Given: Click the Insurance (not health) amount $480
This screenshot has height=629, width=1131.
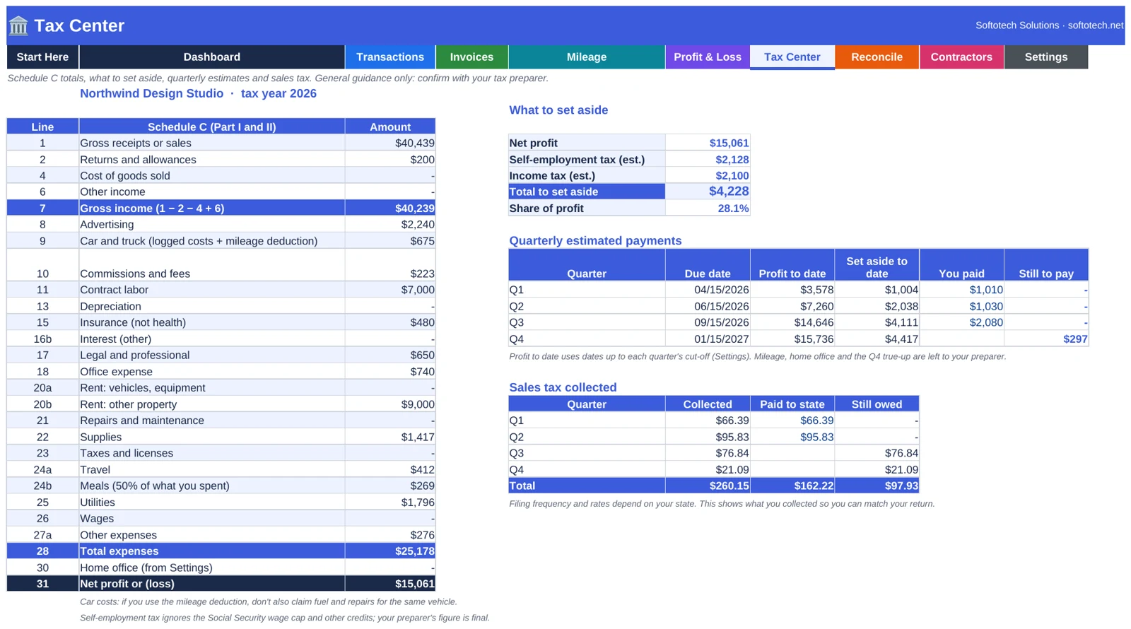Looking at the screenshot, I should [390, 322].
